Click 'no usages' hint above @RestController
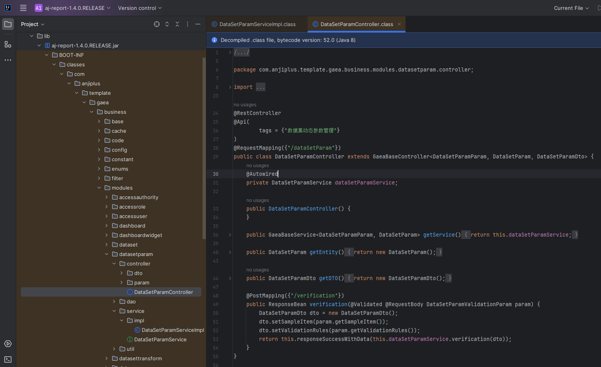 tap(245, 105)
